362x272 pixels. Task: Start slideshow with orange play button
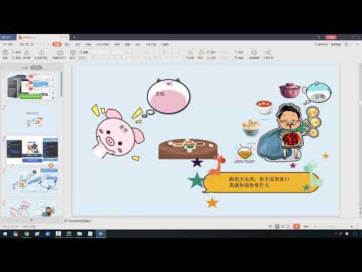[296, 227]
